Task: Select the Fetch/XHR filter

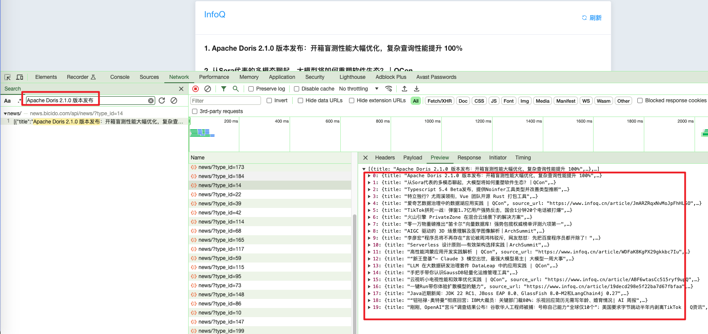Action: [440, 101]
